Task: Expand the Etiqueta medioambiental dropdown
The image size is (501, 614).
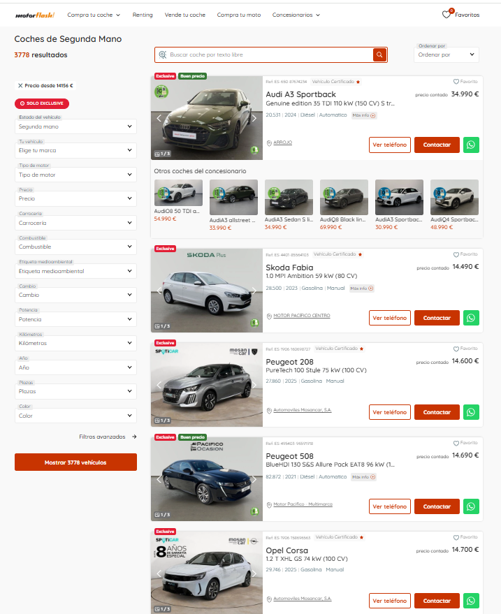Action: [x=75, y=271]
